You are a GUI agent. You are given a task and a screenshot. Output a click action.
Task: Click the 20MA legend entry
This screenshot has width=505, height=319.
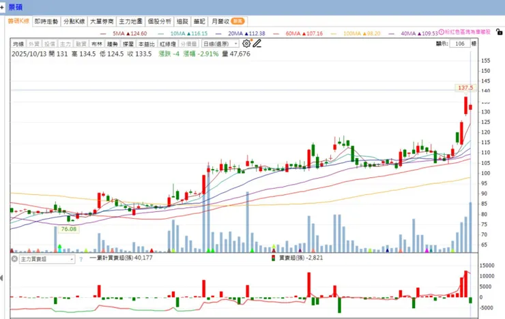coord(241,33)
